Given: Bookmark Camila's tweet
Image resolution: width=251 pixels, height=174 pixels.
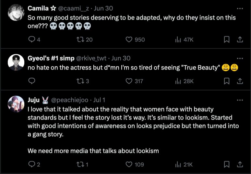Looking at the screenshot, I should [x=227, y=39].
